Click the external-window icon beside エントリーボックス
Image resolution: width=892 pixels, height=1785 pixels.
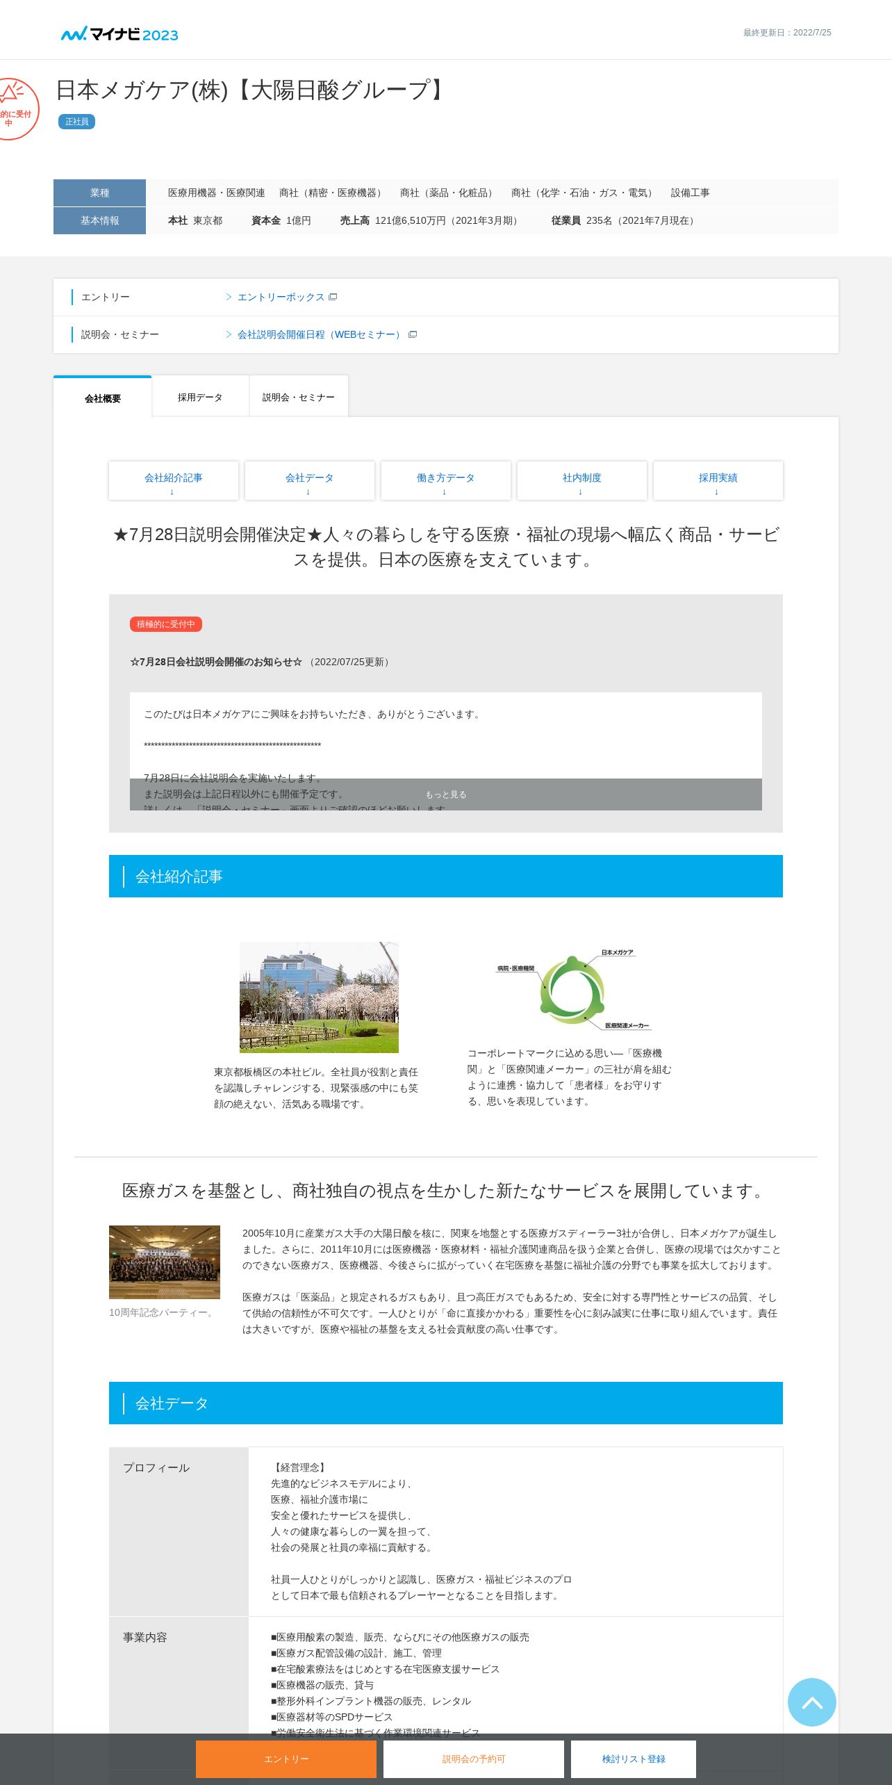pos(333,297)
